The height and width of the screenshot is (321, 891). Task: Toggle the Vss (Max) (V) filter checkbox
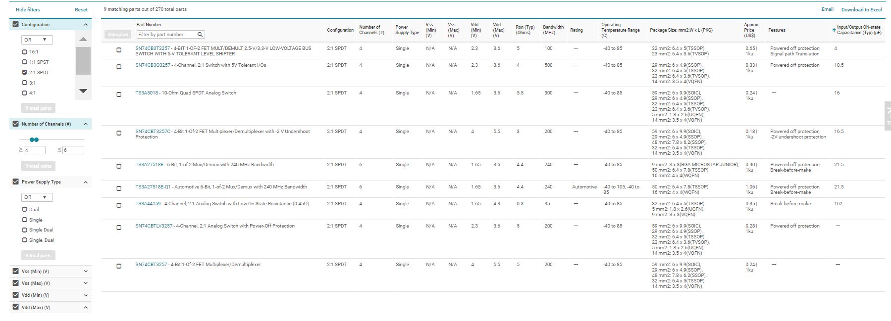[x=16, y=283]
